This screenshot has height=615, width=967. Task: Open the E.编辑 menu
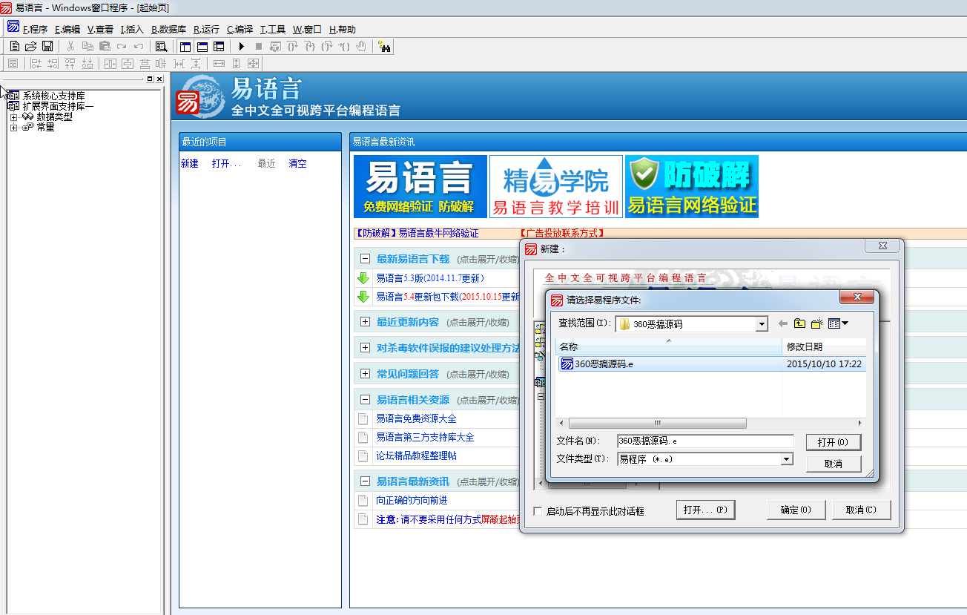pos(67,30)
